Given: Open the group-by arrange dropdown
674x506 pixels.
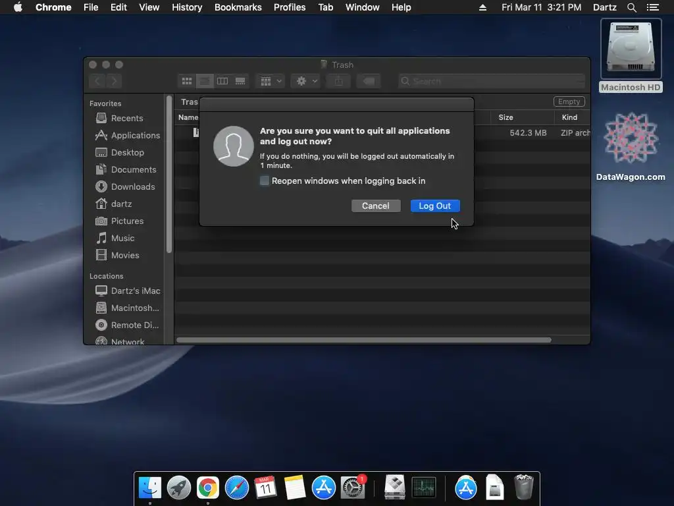Looking at the screenshot, I should pos(271,81).
